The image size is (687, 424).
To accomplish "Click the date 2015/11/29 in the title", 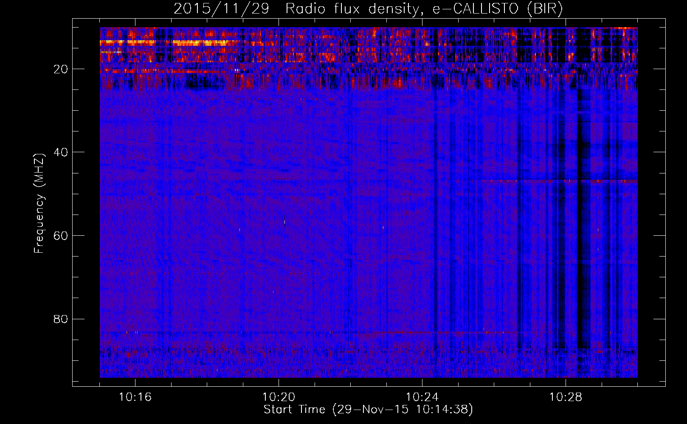I will (221, 9).
